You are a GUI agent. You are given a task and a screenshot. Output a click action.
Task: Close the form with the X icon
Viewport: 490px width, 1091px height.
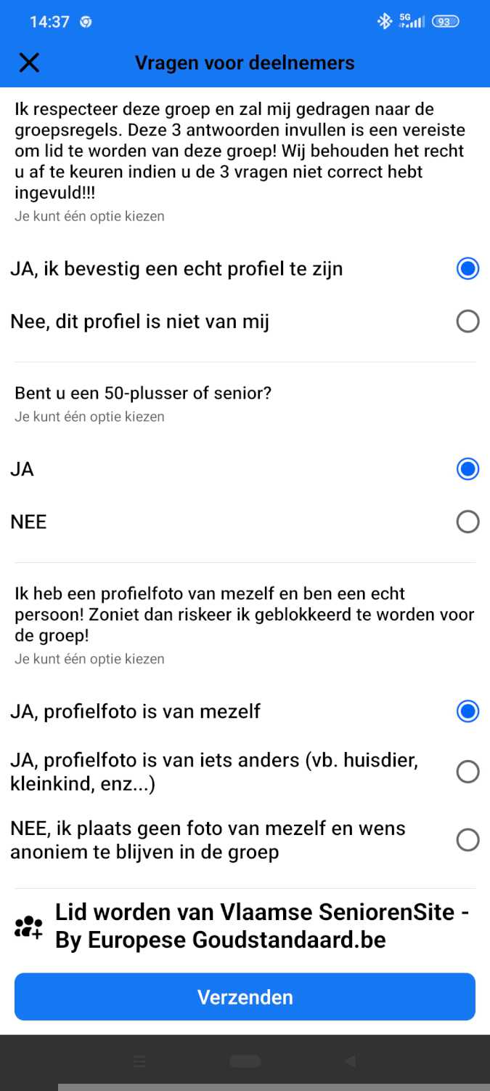[29, 63]
